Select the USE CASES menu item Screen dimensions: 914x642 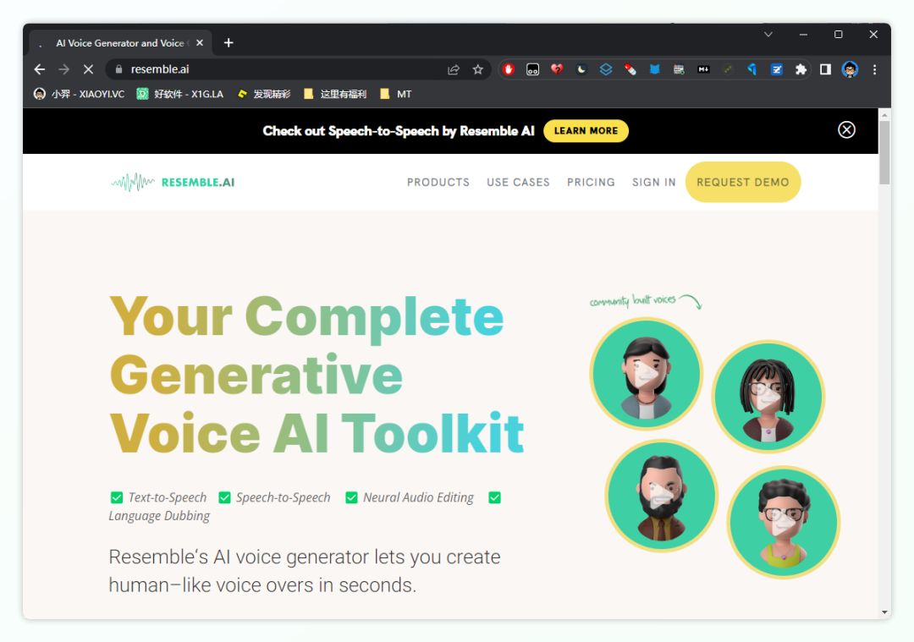coord(518,182)
